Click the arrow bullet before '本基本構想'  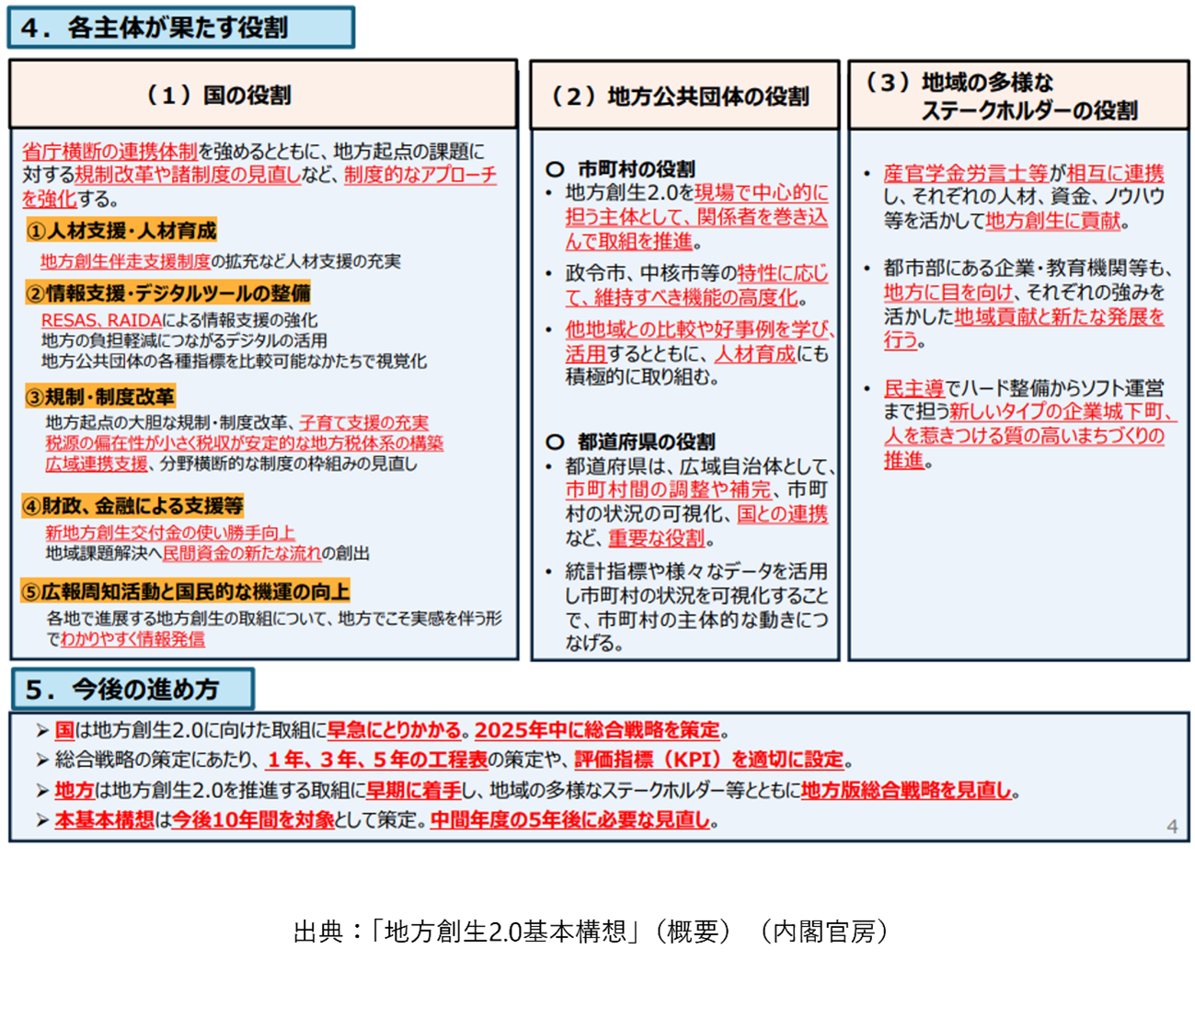tap(42, 819)
